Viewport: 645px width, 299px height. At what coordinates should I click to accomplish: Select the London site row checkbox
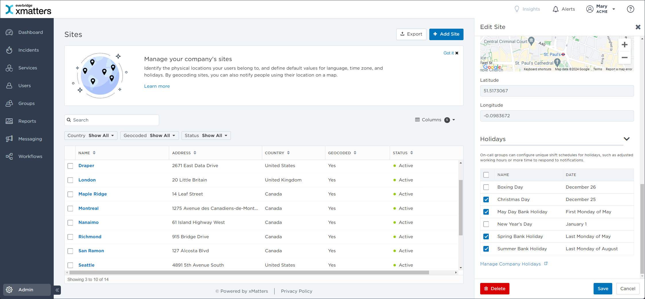(70, 180)
